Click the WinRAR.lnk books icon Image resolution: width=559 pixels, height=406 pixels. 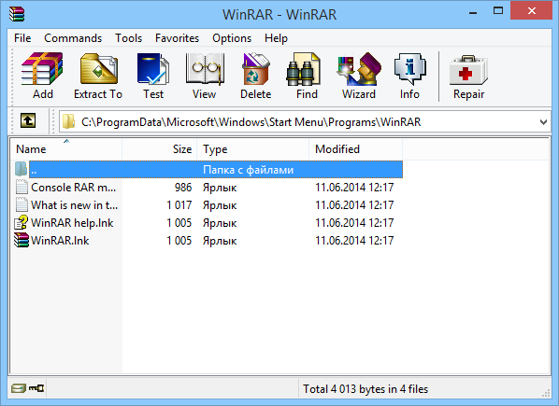click(21, 240)
